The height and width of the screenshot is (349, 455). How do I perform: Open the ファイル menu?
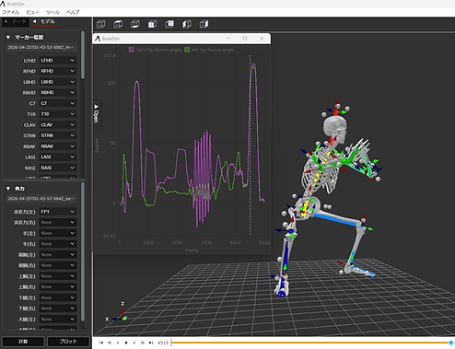pos(11,12)
